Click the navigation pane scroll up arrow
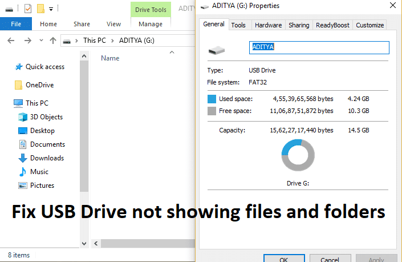Image resolution: width=402 pixels, height=262 pixels. coord(84,56)
